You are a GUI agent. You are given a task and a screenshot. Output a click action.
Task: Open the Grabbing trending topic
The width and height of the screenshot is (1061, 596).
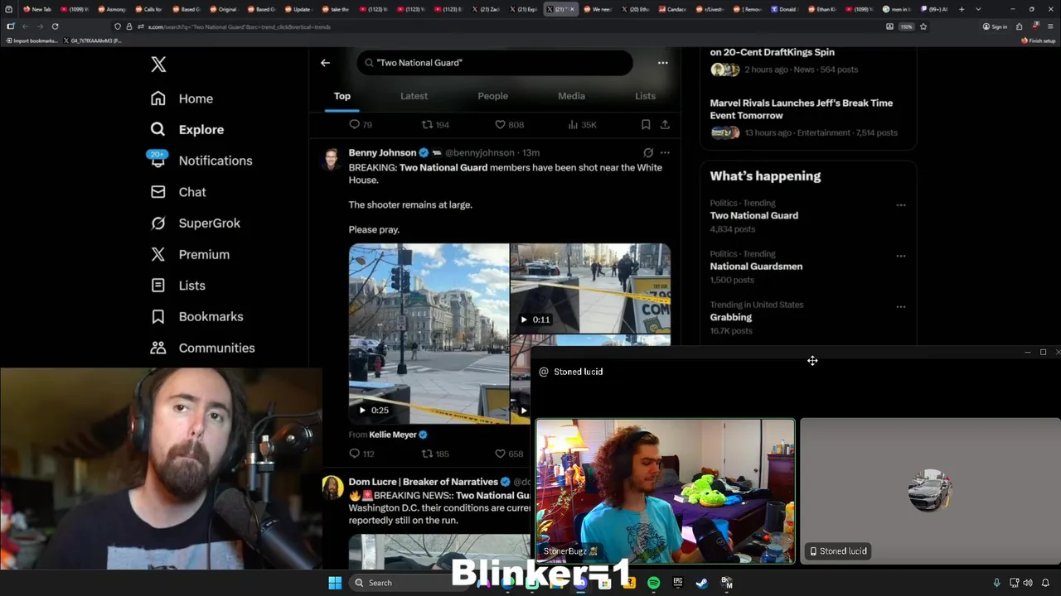pyautogui.click(x=731, y=317)
